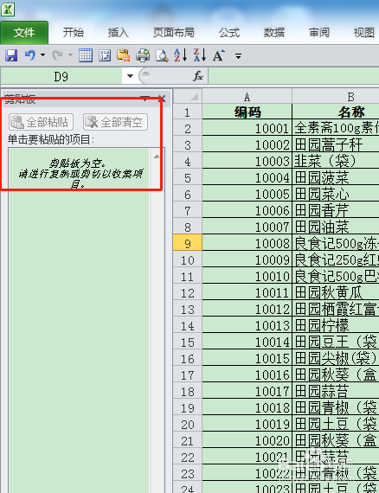
Task: Select column B header
Action: pos(351,97)
